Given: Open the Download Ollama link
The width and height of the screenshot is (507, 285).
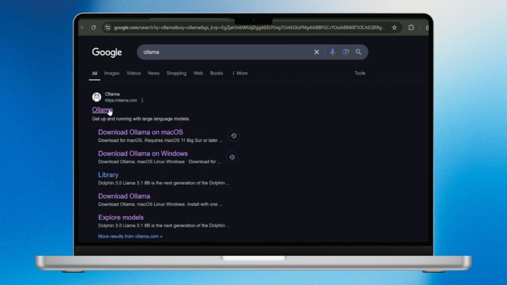Looking at the screenshot, I should coord(124,196).
